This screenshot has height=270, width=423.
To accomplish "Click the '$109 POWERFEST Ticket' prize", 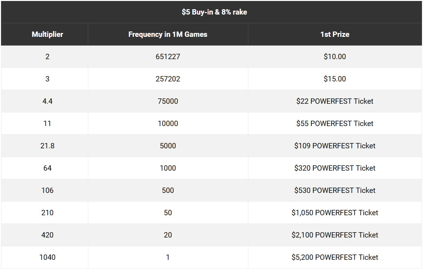I will pos(335,146).
